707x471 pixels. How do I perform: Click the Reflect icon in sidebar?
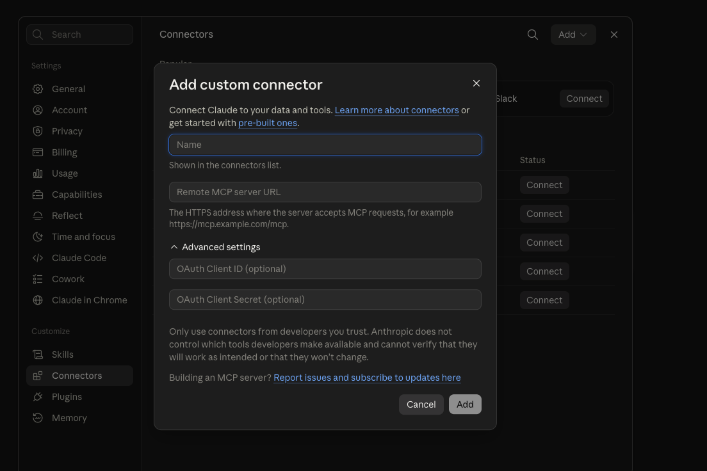click(38, 216)
